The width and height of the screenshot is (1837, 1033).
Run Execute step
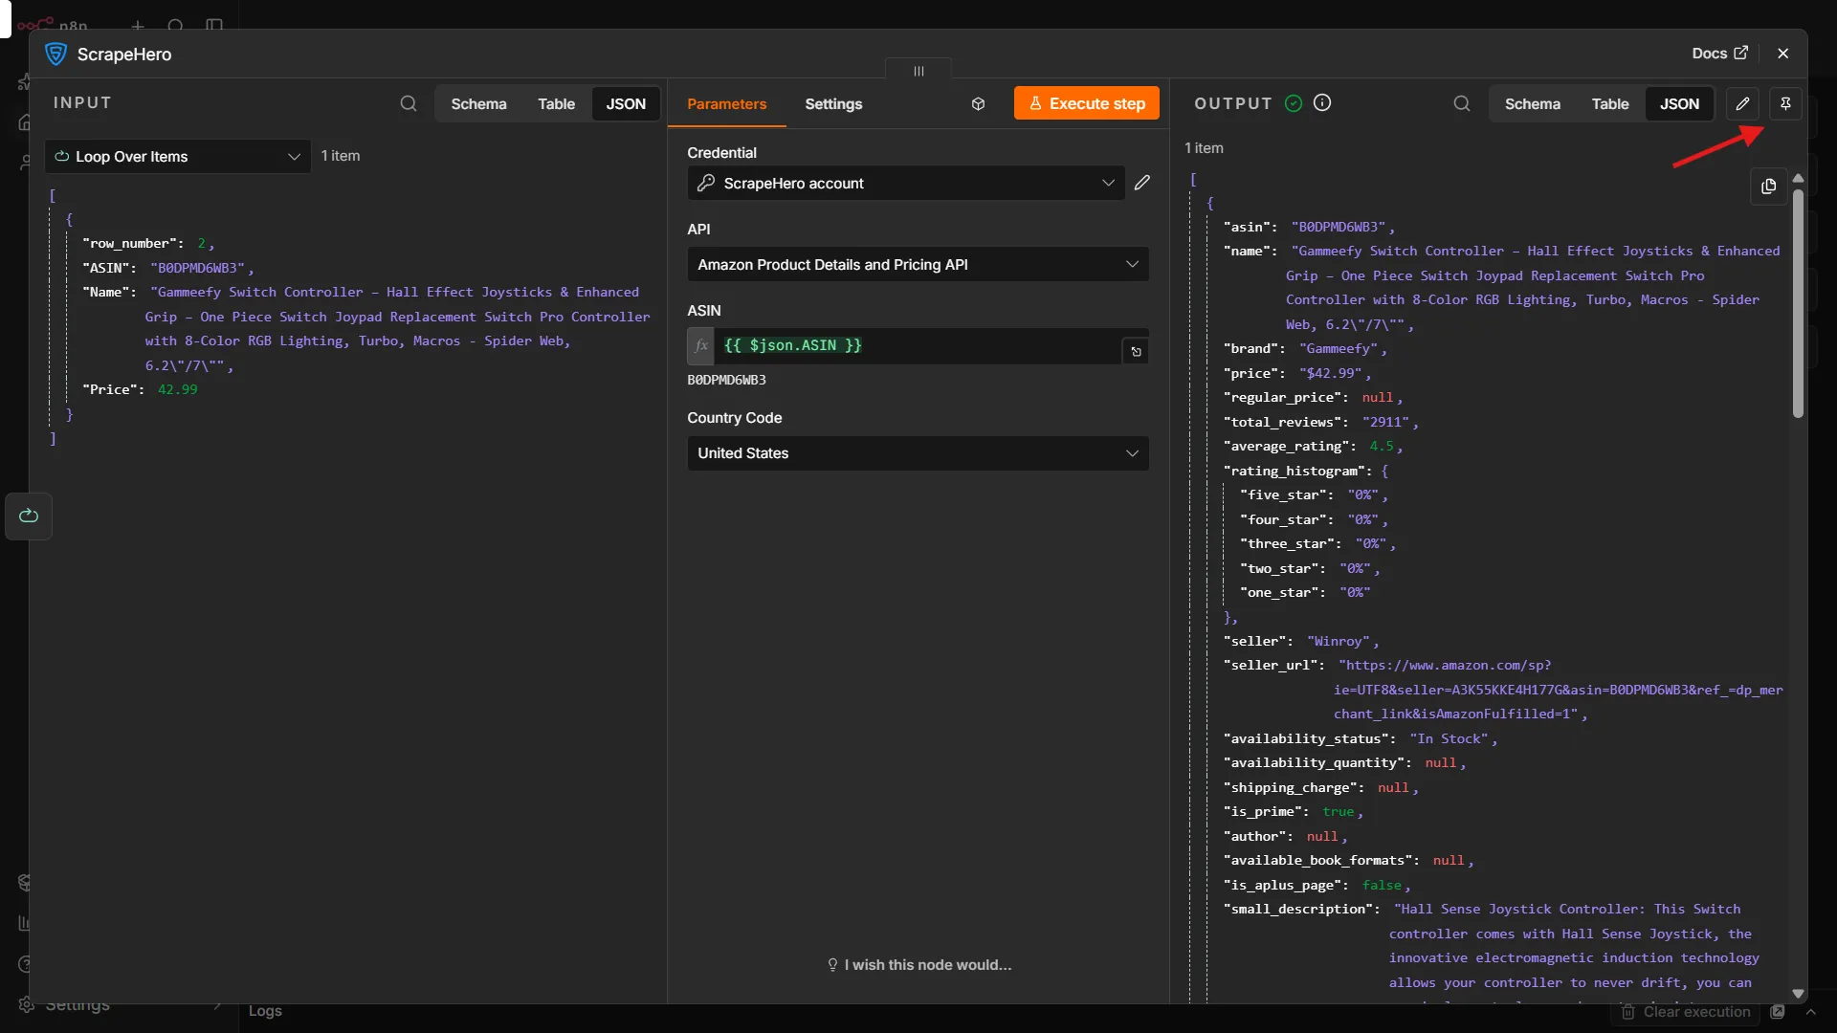1086,103
